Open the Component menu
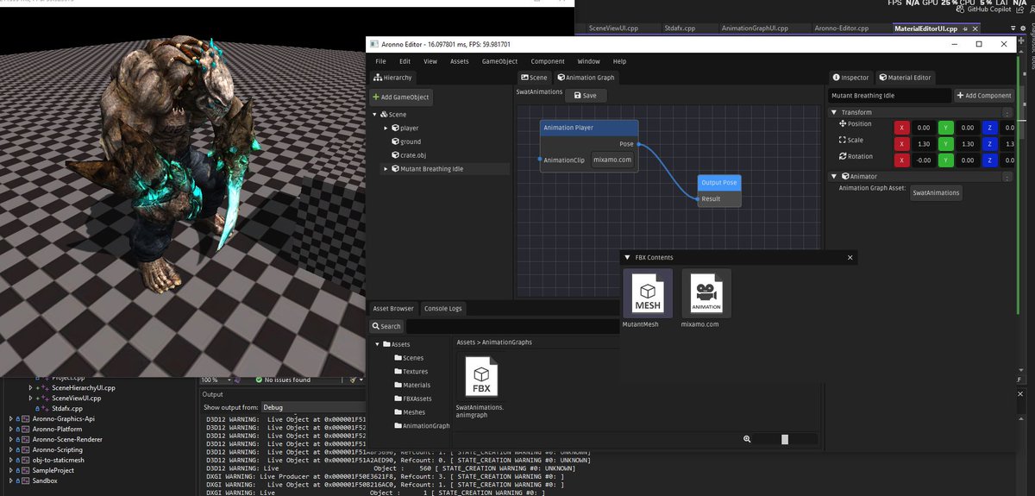 coord(548,61)
